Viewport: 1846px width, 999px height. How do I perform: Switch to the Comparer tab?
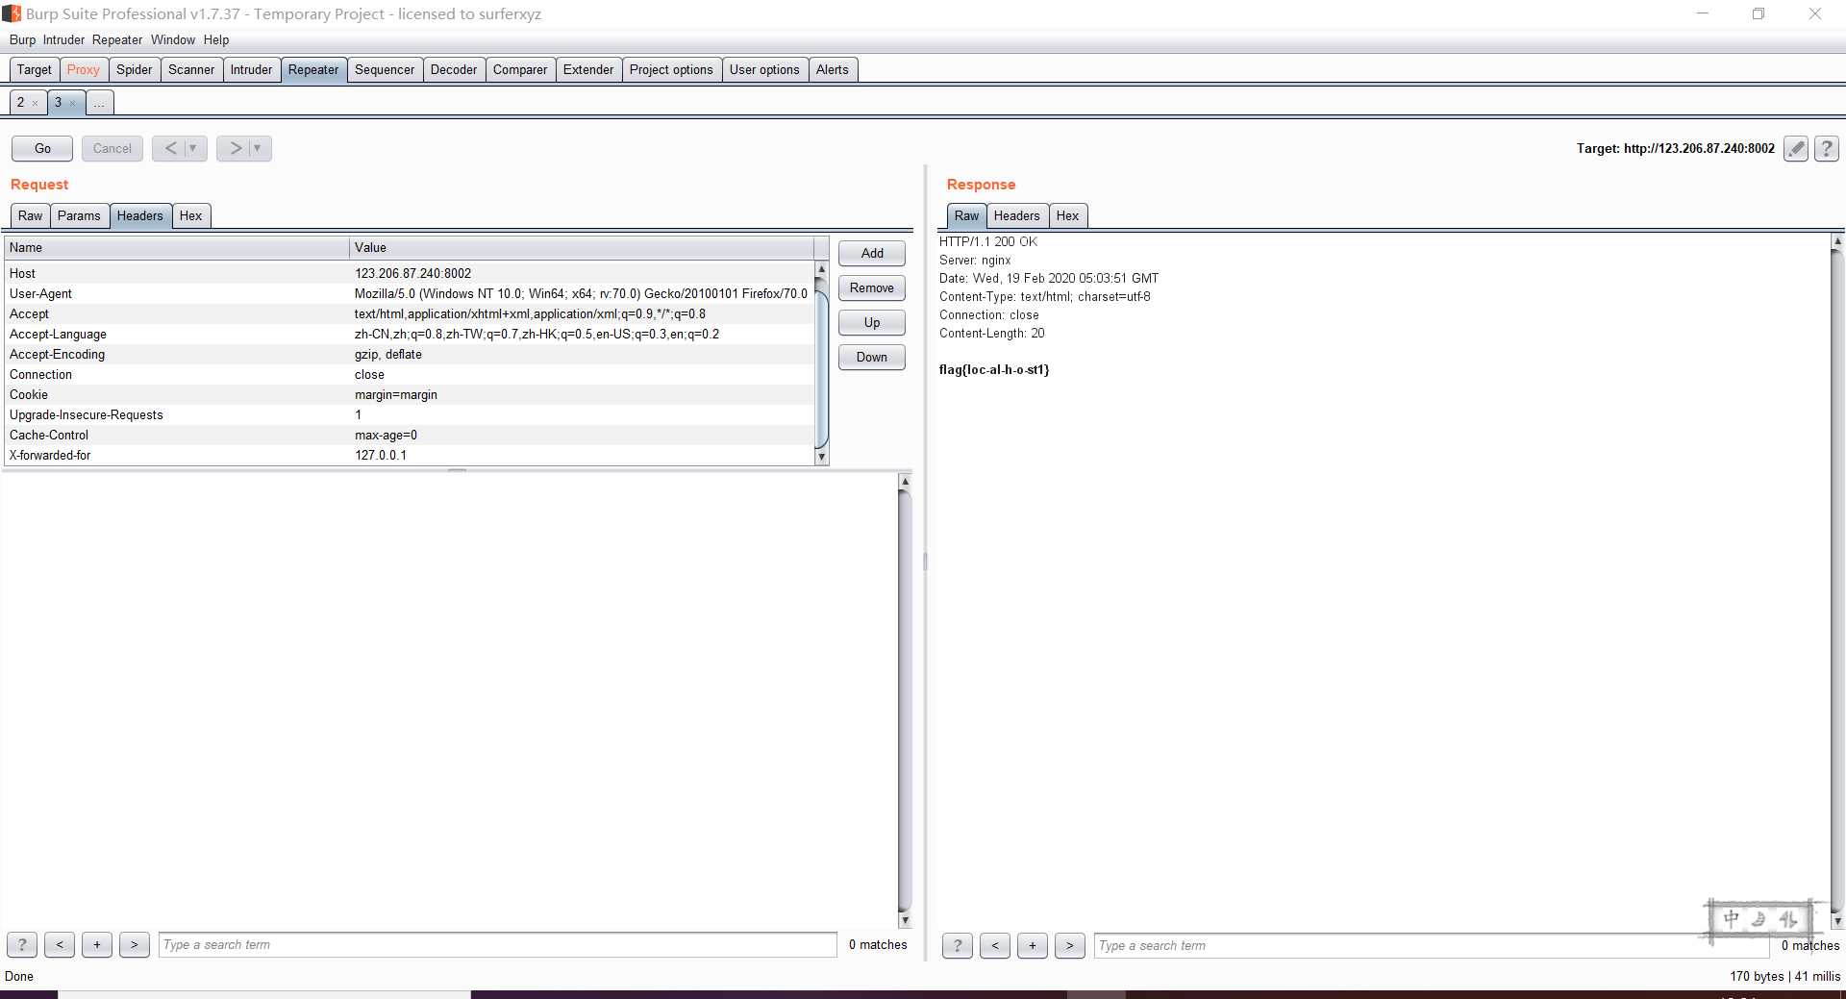pos(520,69)
